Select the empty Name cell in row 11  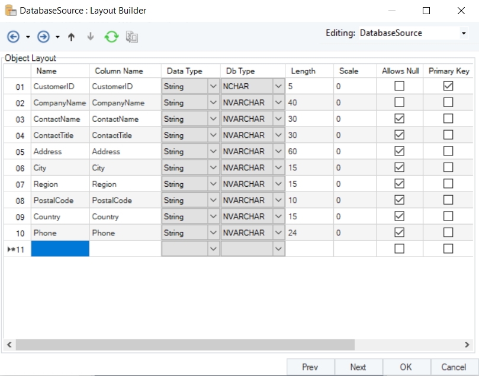(x=60, y=249)
